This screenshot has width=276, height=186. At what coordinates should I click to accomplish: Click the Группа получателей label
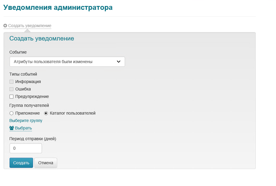click(x=29, y=105)
